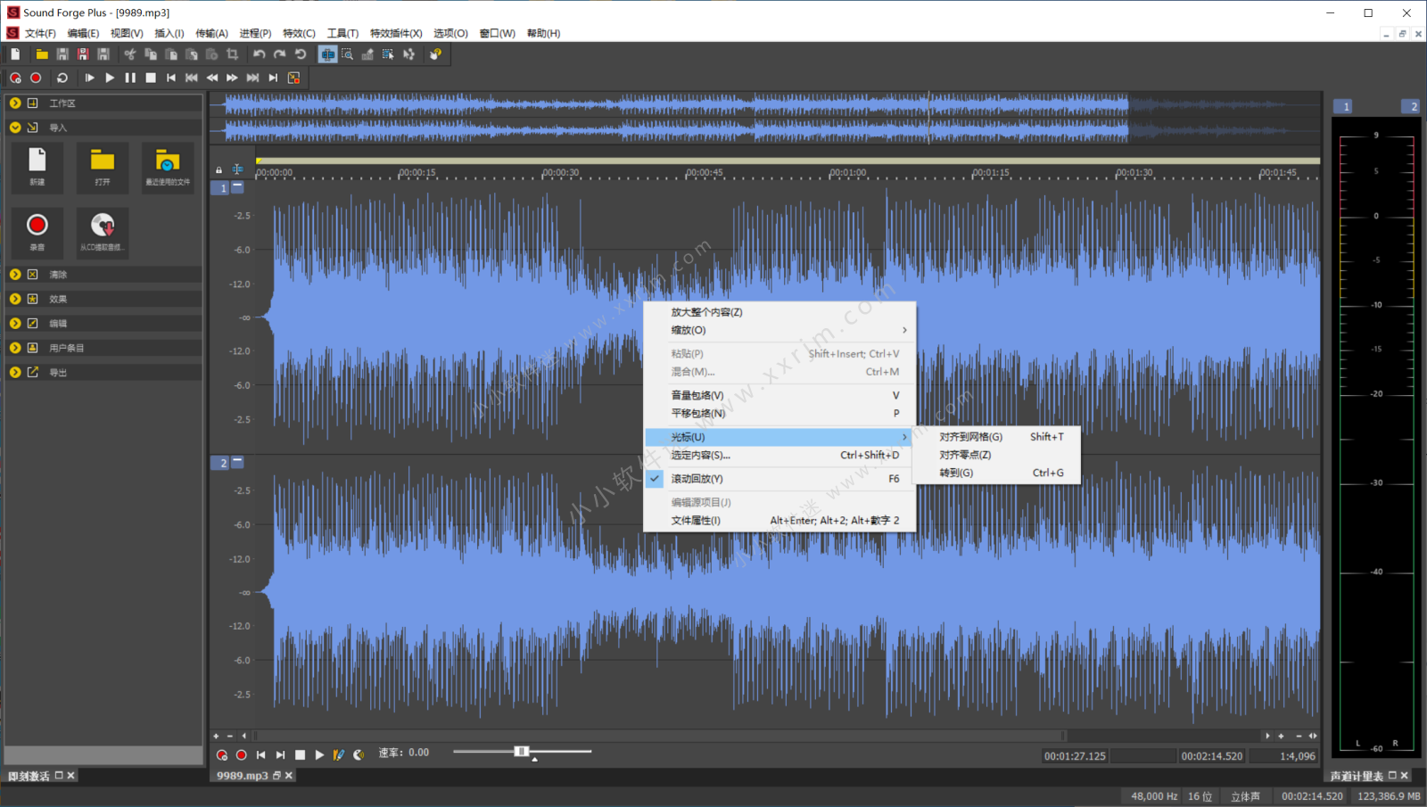Screen dimensions: 1427x807
Task: Expand the 效果 section
Action: click(15, 299)
